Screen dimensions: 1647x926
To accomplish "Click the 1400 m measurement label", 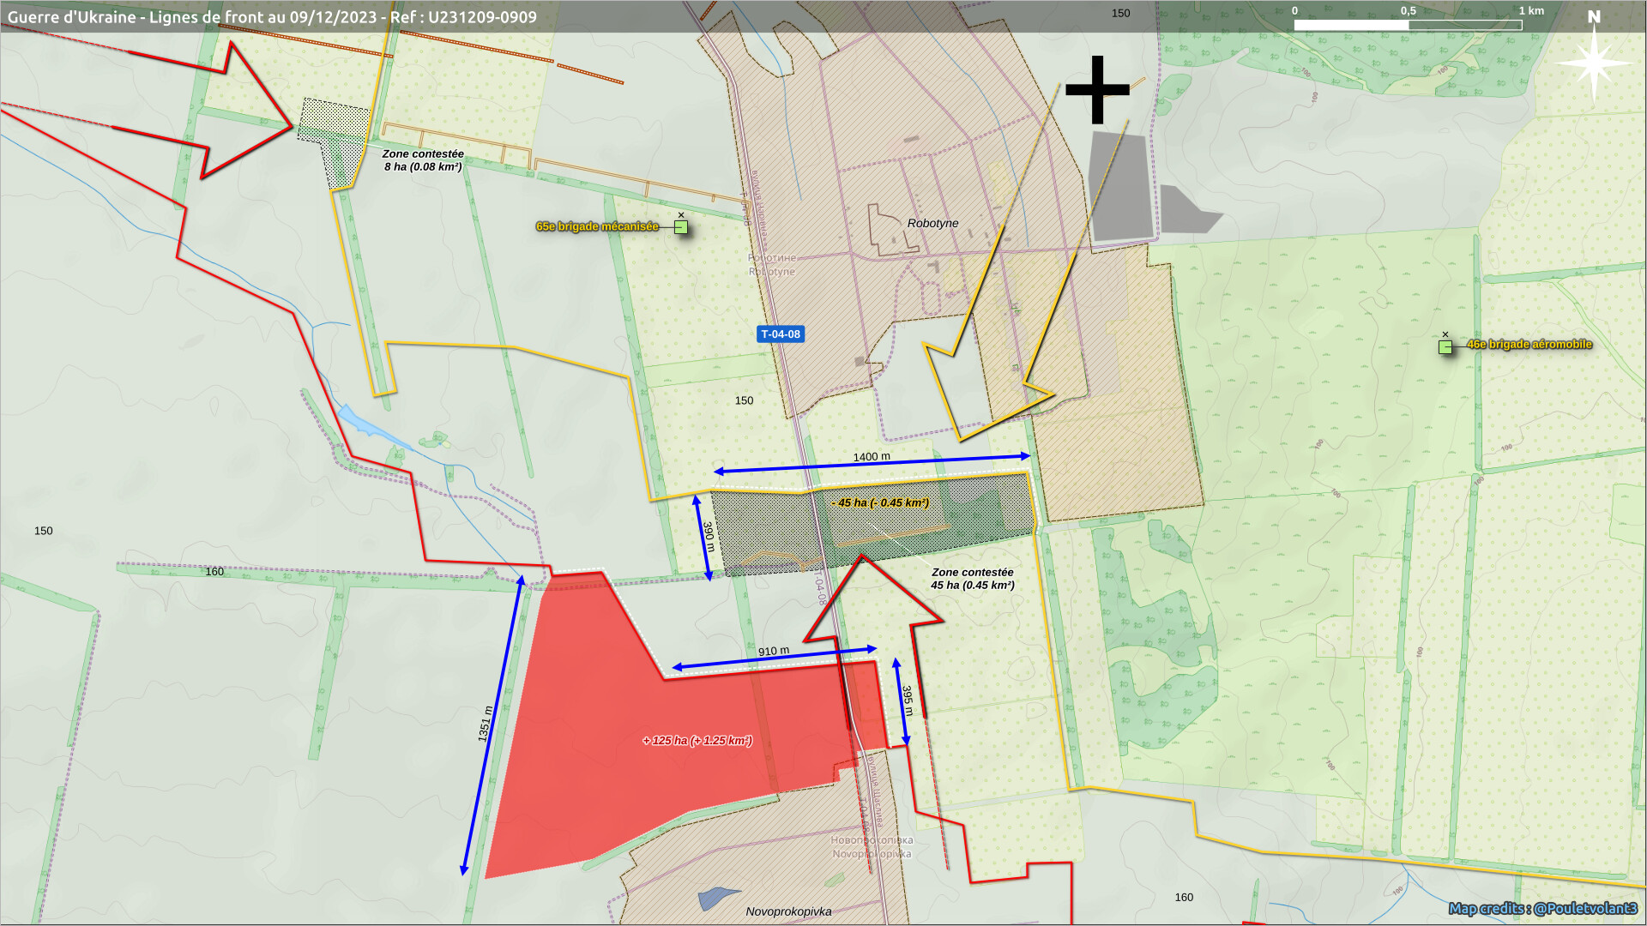I will coord(871,457).
